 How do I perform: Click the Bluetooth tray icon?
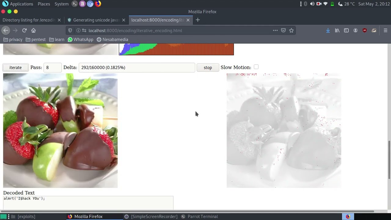tap(305, 4)
